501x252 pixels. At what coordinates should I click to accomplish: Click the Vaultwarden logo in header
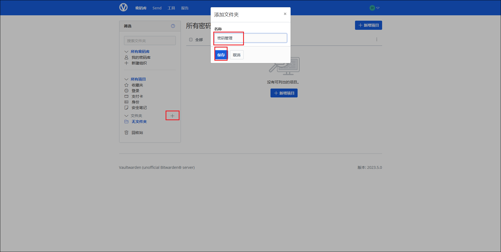[123, 8]
